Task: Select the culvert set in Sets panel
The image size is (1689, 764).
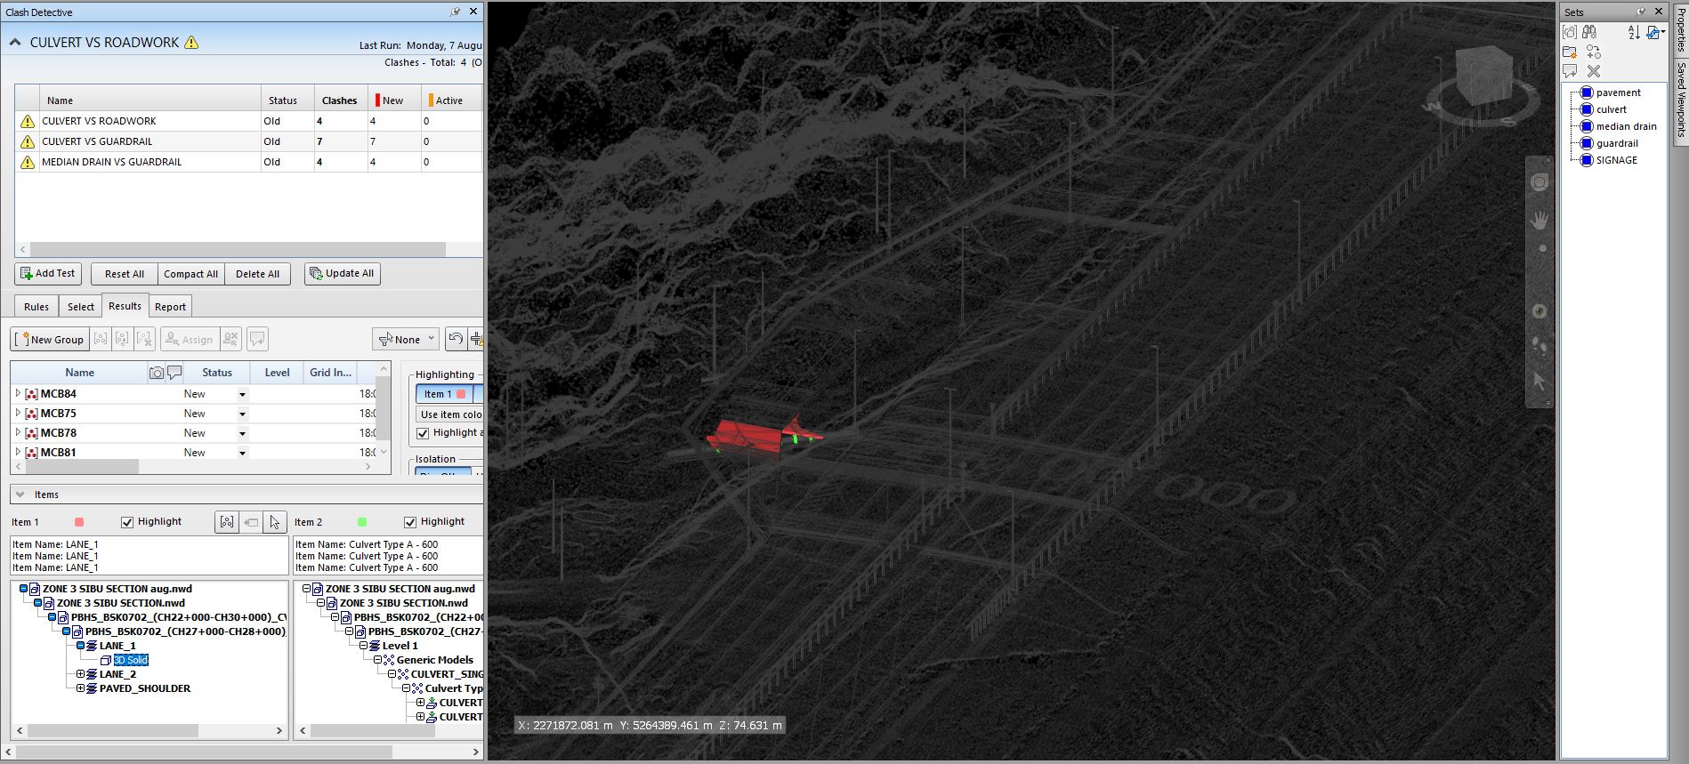Action: pos(1611,109)
